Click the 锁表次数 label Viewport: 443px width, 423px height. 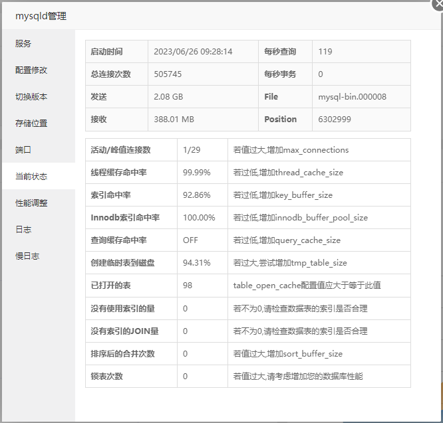pos(107,377)
